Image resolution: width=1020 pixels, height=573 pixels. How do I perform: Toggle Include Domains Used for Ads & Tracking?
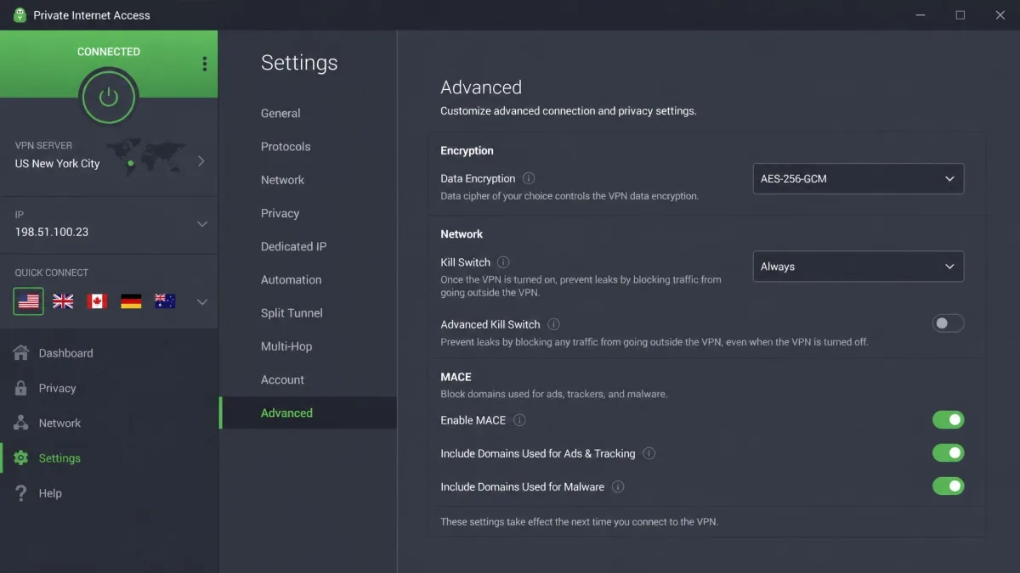coord(948,452)
